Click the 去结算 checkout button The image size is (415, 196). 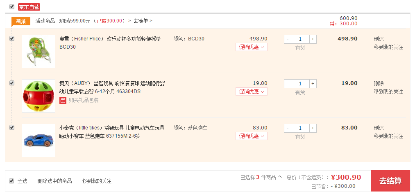point(390,181)
